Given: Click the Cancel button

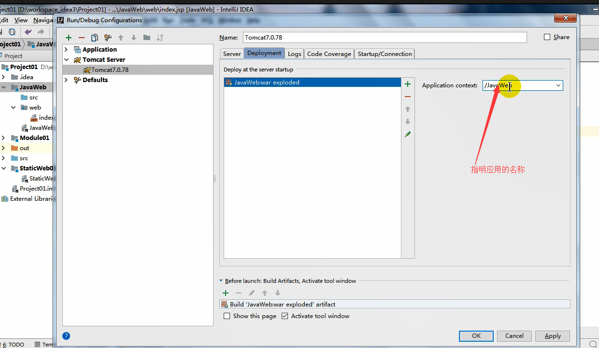Looking at the screenshot, I should coord(514,336).
